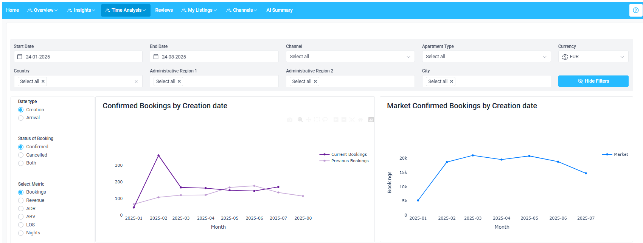The width and height of the screenshot is (643, 243).
Task: Click the help question mark icon
Action: [635, 10]
